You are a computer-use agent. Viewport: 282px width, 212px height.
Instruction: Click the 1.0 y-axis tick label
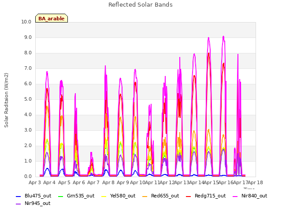28,161
